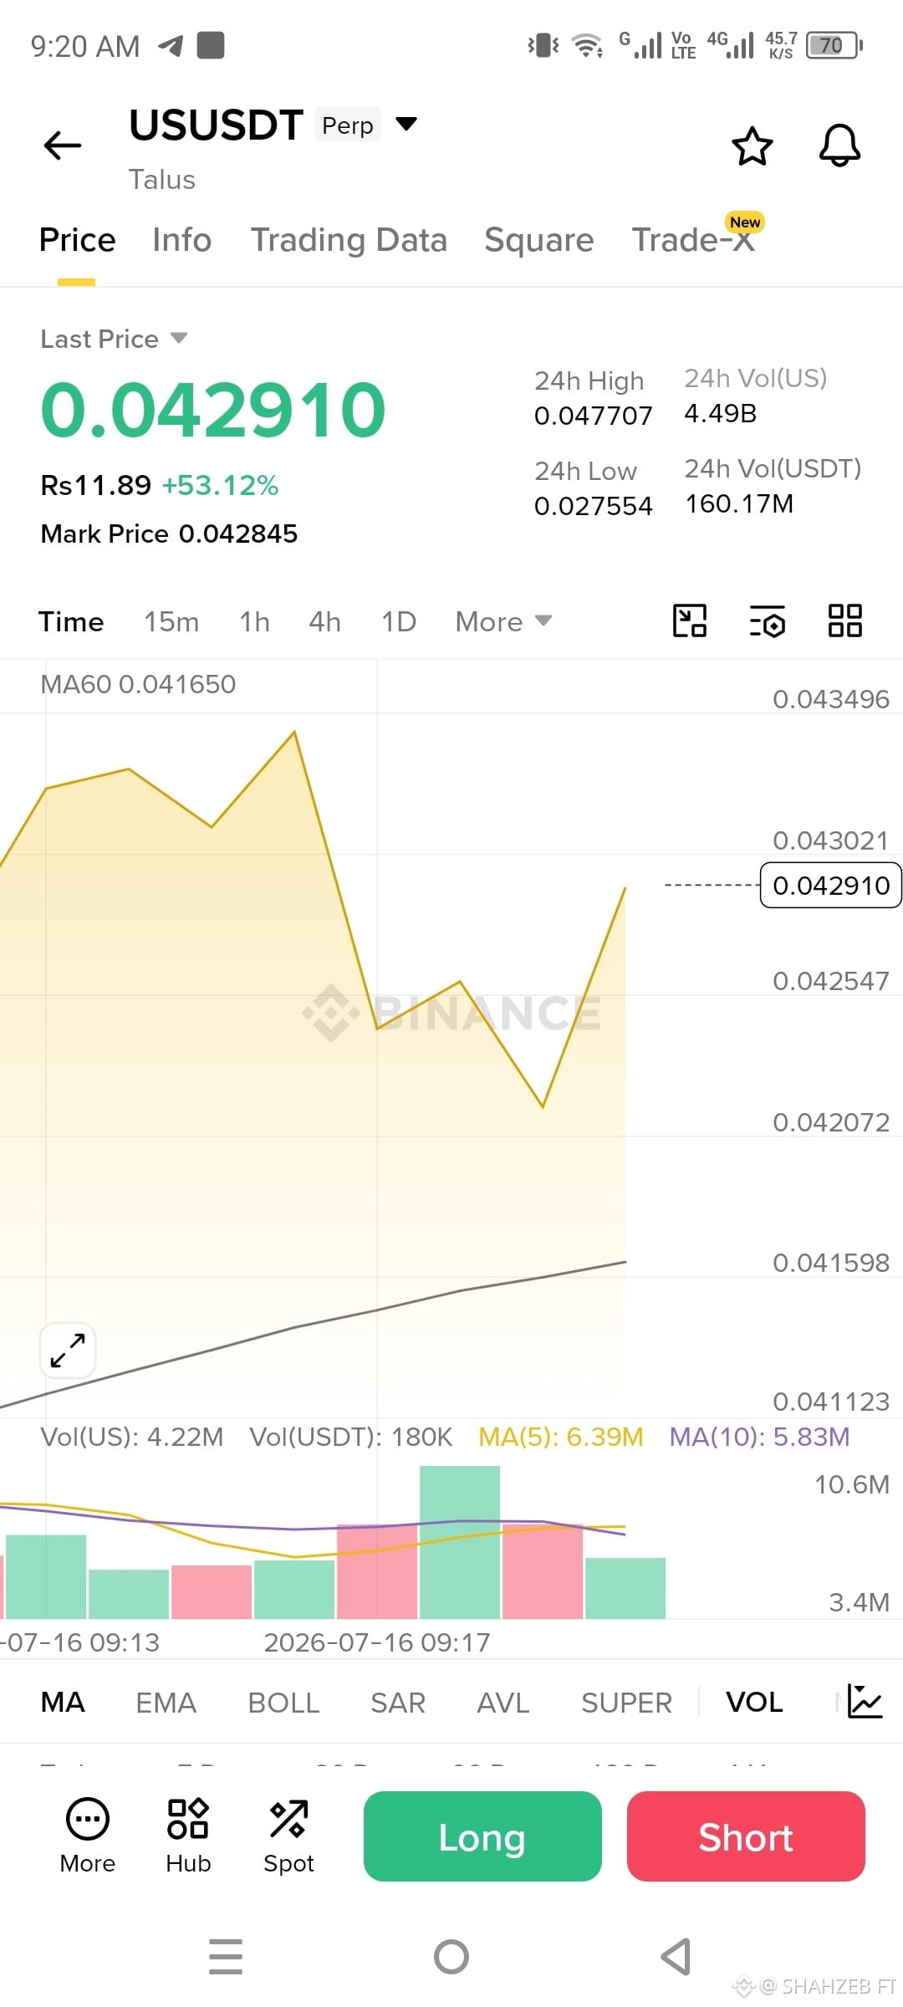Toggle the MA indicator
The width and height of the screenshot is (903, 2007).
tap(63, 1702)
